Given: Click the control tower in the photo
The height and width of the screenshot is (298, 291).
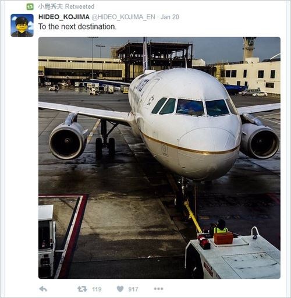Looking at the screenshot, I should click(249, 48).
